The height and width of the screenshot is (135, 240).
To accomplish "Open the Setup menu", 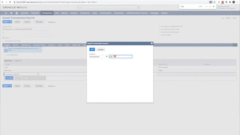I will (x=94, y=13).
